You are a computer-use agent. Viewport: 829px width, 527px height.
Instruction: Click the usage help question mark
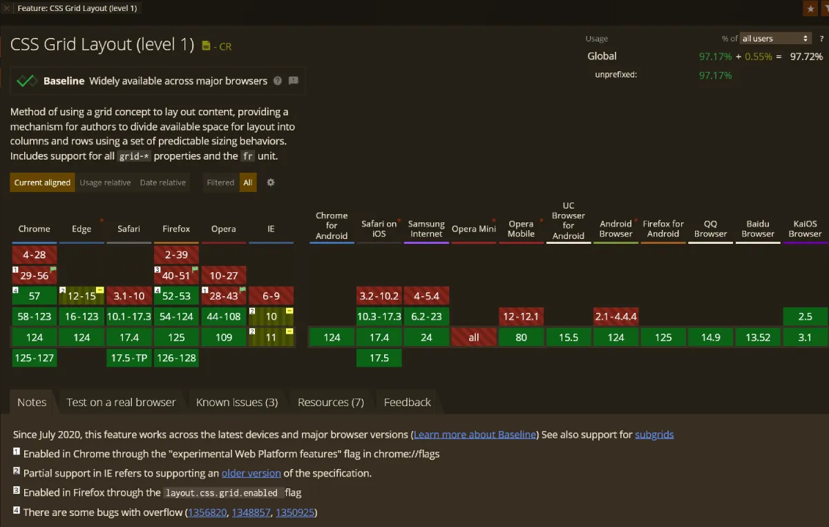[x=822, y=39]
